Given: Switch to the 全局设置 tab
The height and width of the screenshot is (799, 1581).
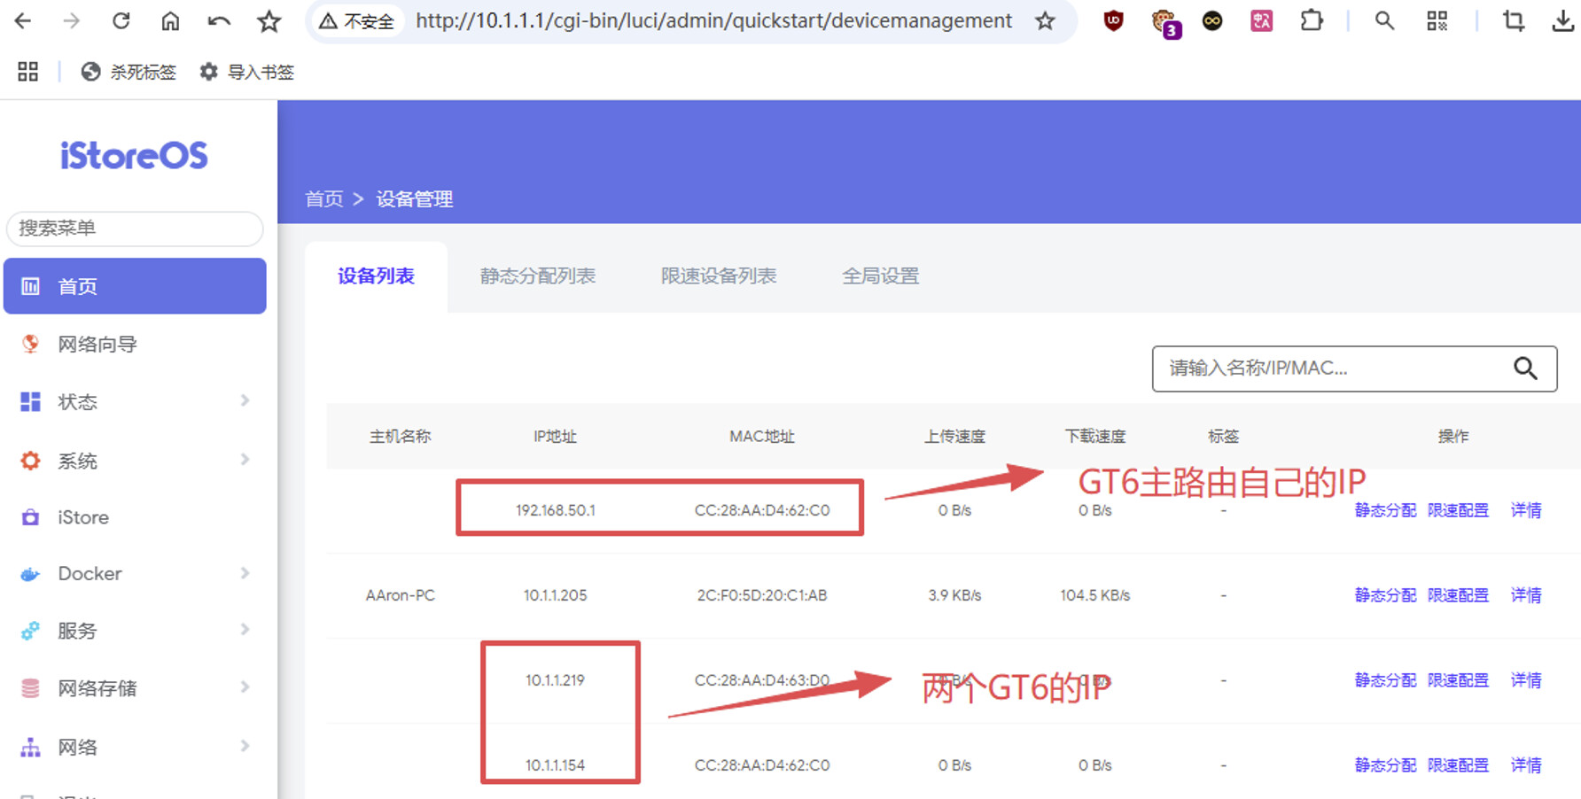Looking at the screenshot, I should pos(881,276).
